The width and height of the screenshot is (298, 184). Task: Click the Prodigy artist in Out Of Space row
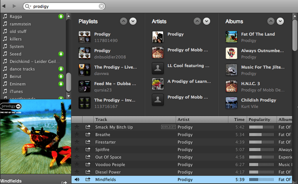(x=185, y=157)
